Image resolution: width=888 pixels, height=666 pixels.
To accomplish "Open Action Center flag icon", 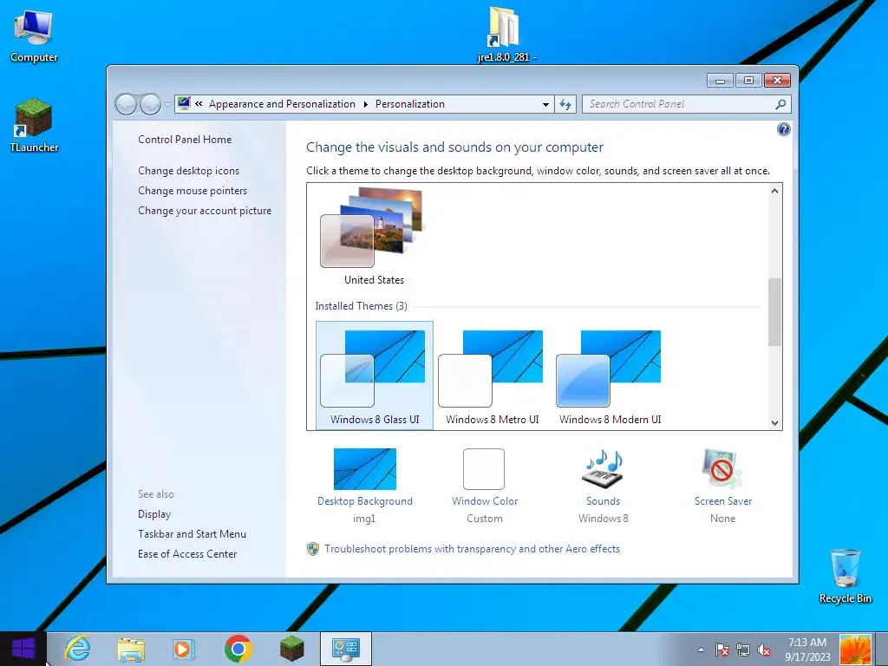I will click(721, 650).
